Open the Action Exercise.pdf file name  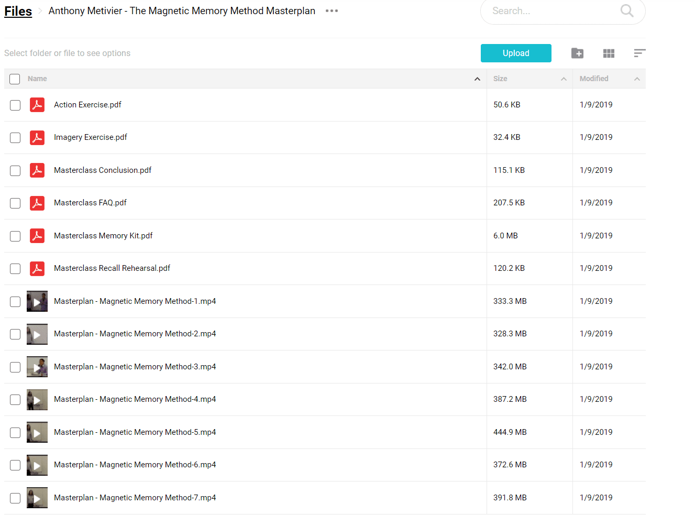pos(87,105)
